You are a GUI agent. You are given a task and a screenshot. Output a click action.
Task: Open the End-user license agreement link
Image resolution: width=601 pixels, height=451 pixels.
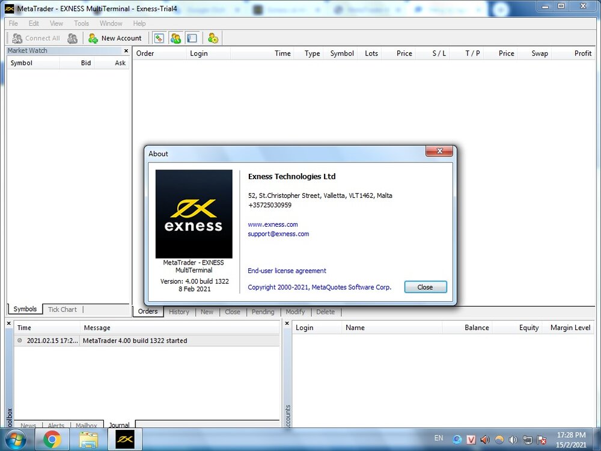287,271
